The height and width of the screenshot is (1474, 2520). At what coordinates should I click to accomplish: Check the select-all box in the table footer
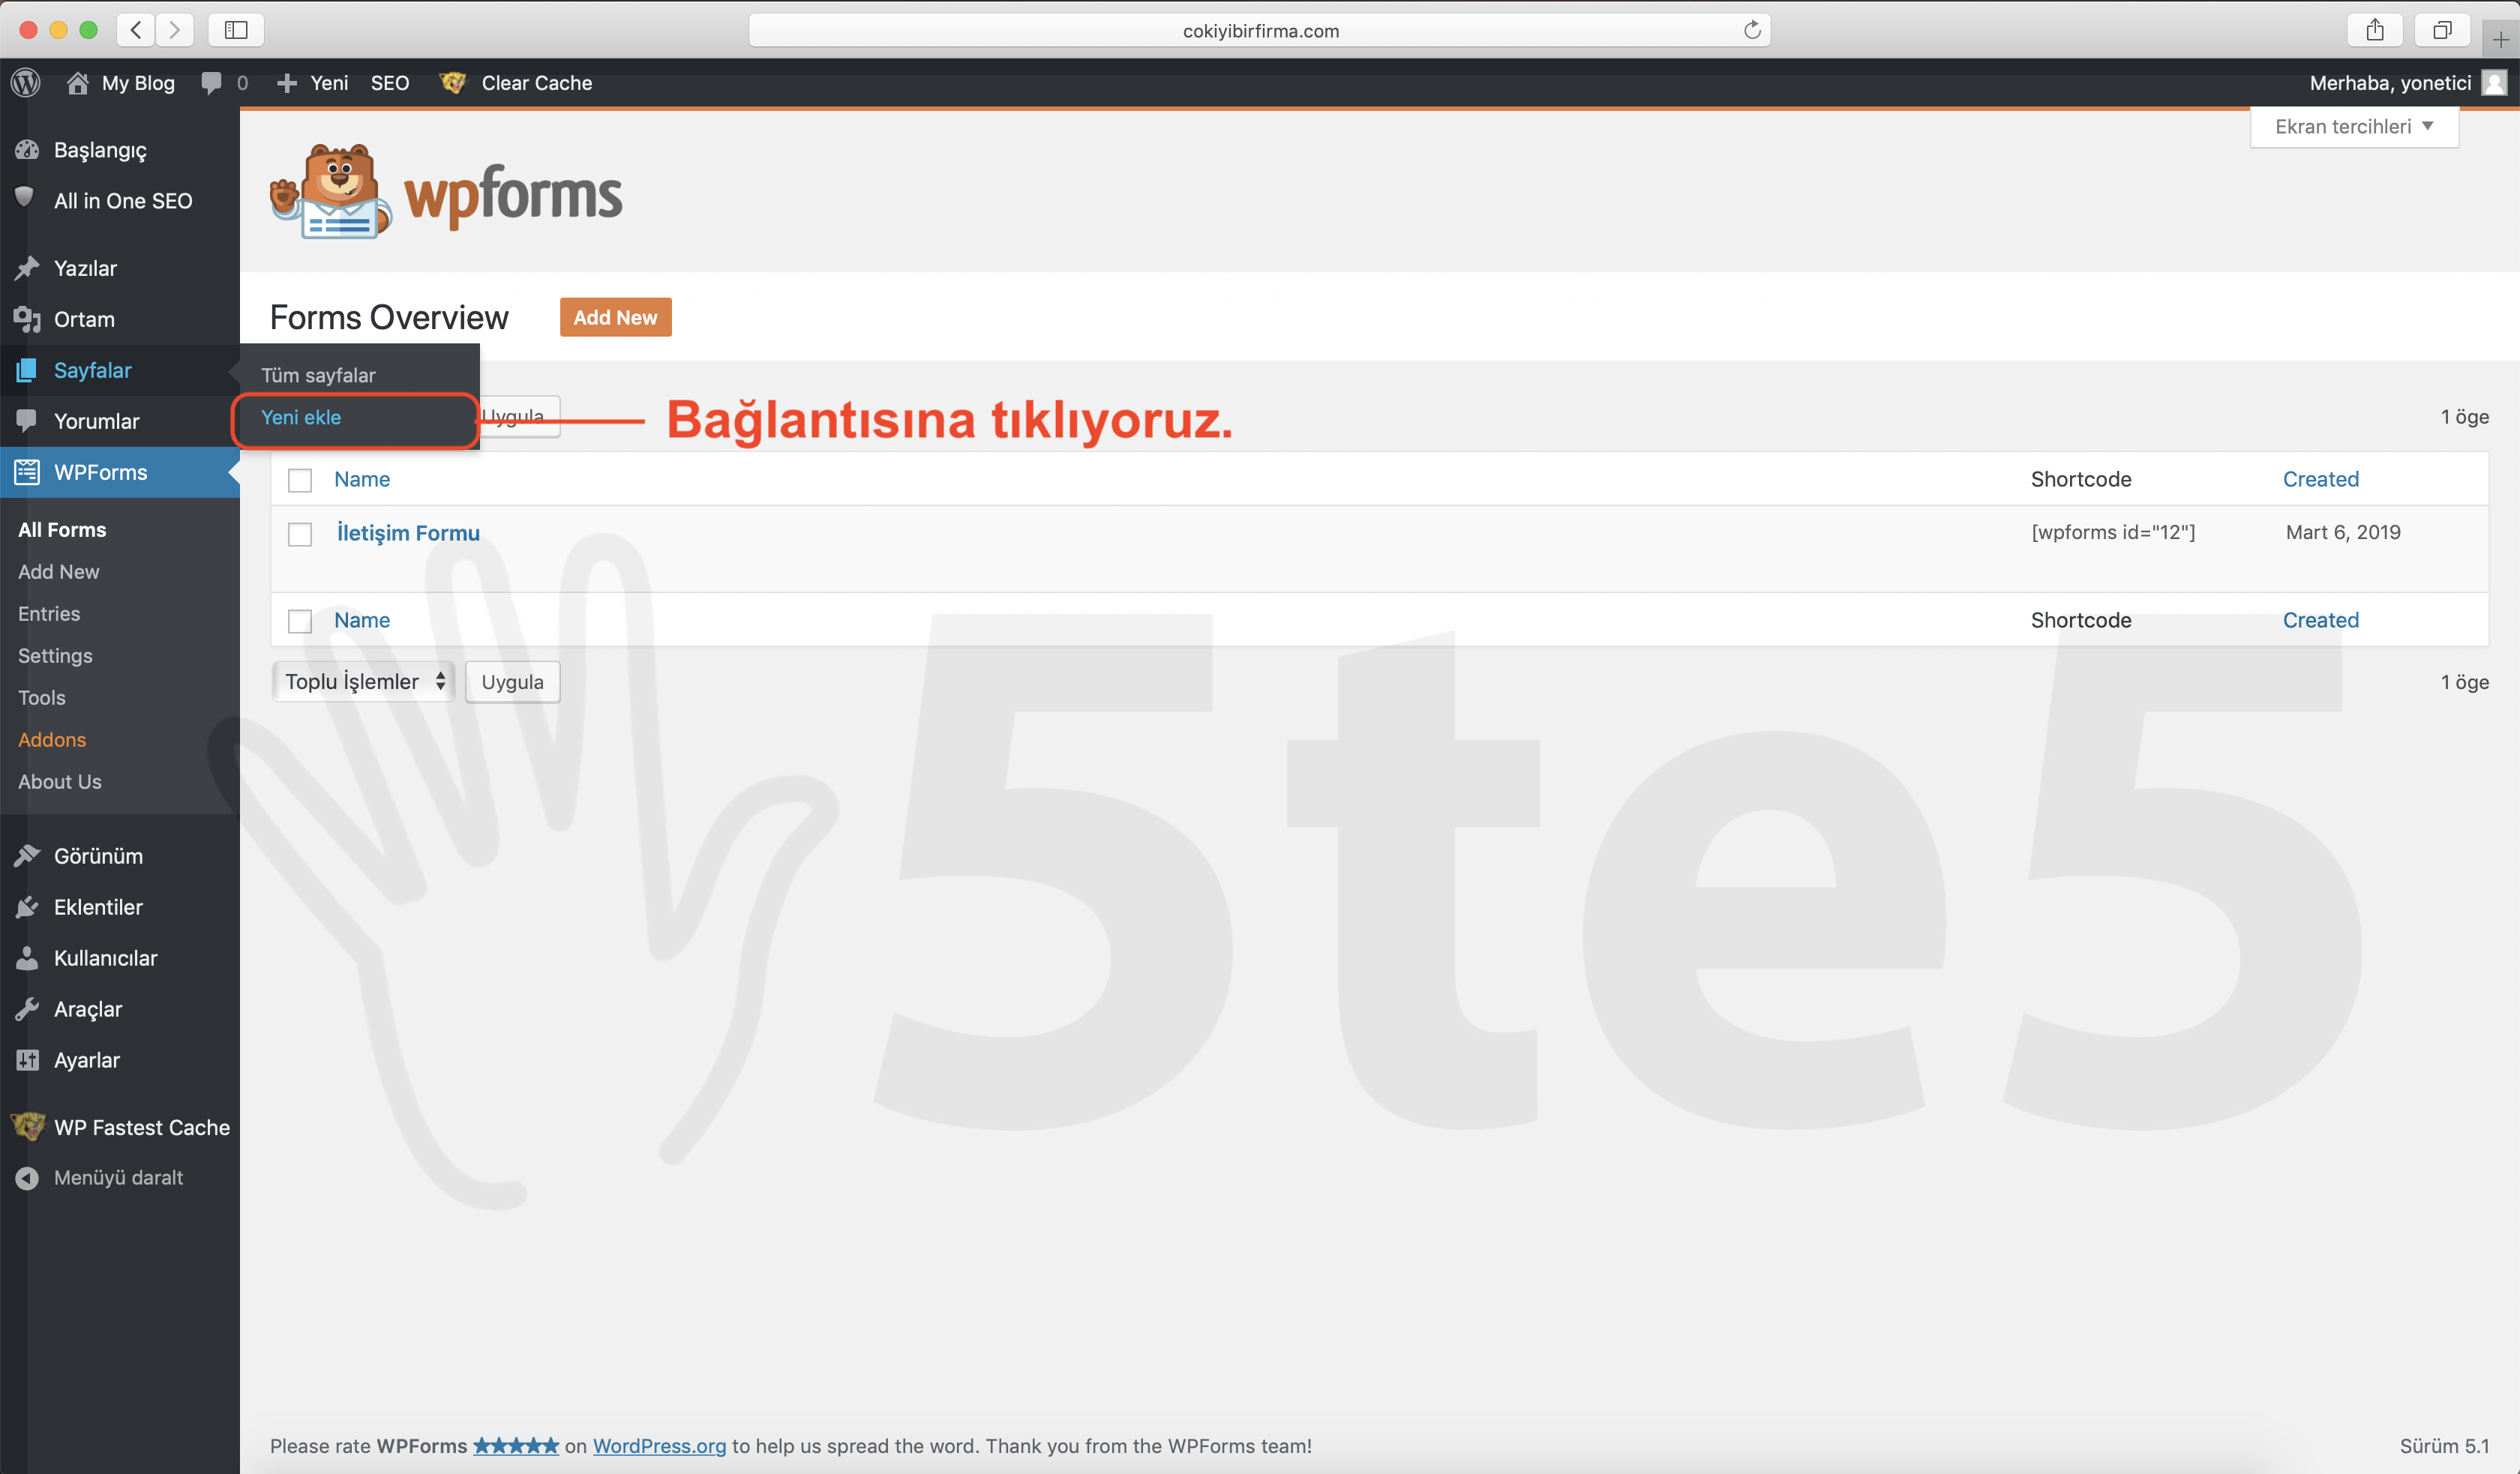pyautogui.click(x=300, y=621)
